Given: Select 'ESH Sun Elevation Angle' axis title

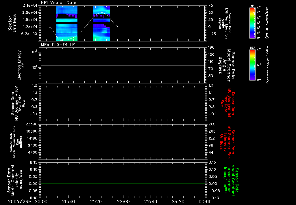Looking at the screenshot, I should (225, 23).
